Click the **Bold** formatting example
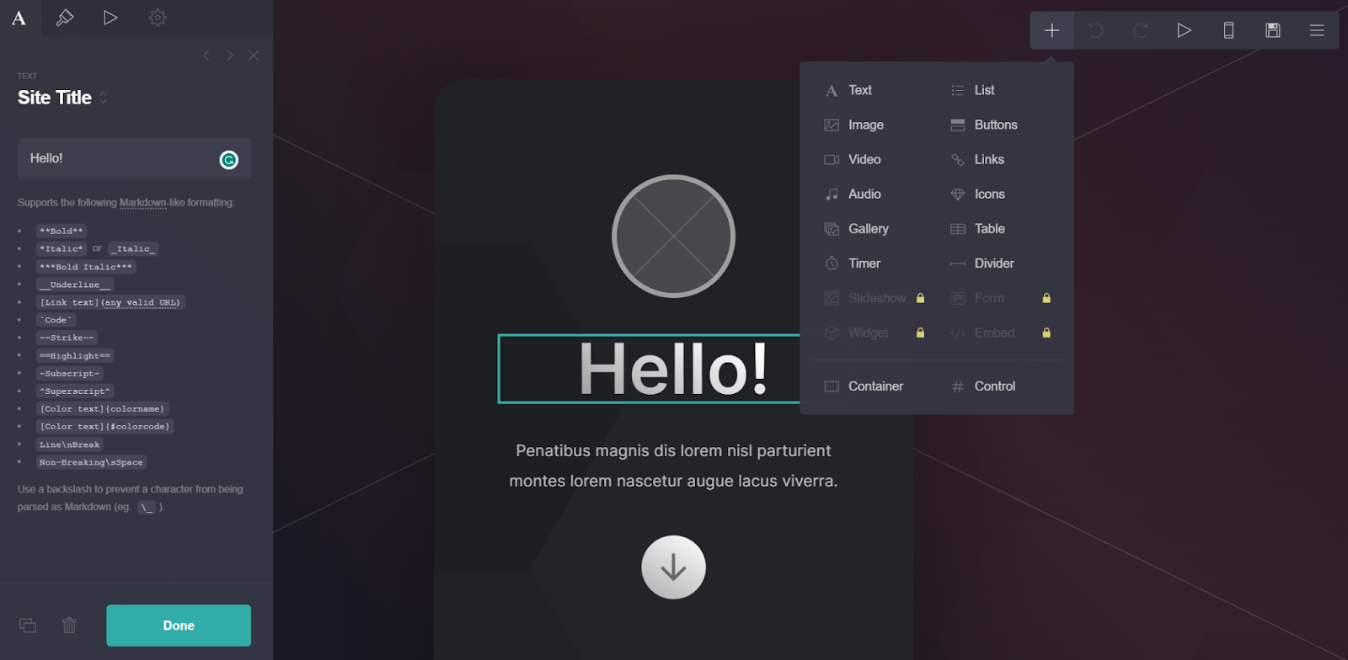Image resolution: width=1348 pixels, height=660 pixels. (62, 231)
